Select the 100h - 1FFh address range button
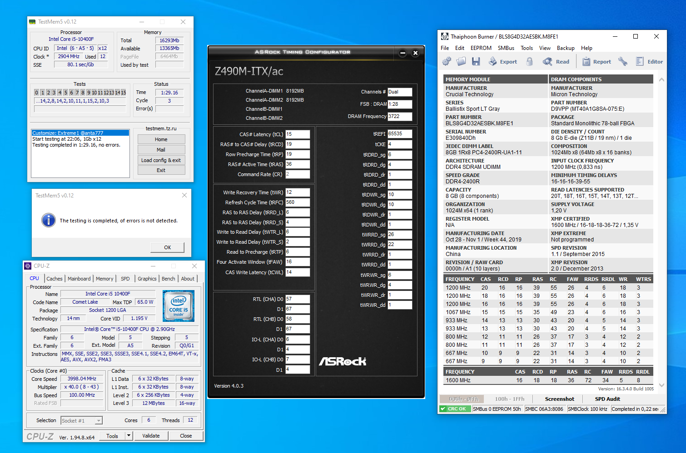The height and width of the screenshot is (453, 686). [x=510, y=399]
